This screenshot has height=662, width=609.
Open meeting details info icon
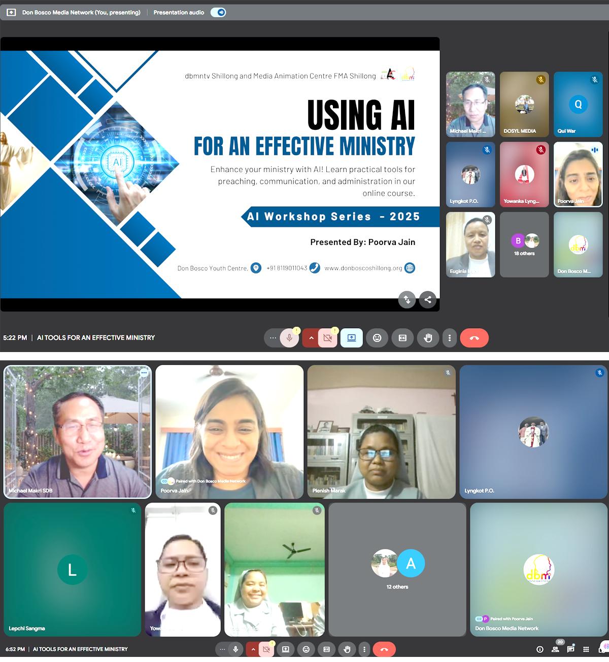tap(540, 649)
